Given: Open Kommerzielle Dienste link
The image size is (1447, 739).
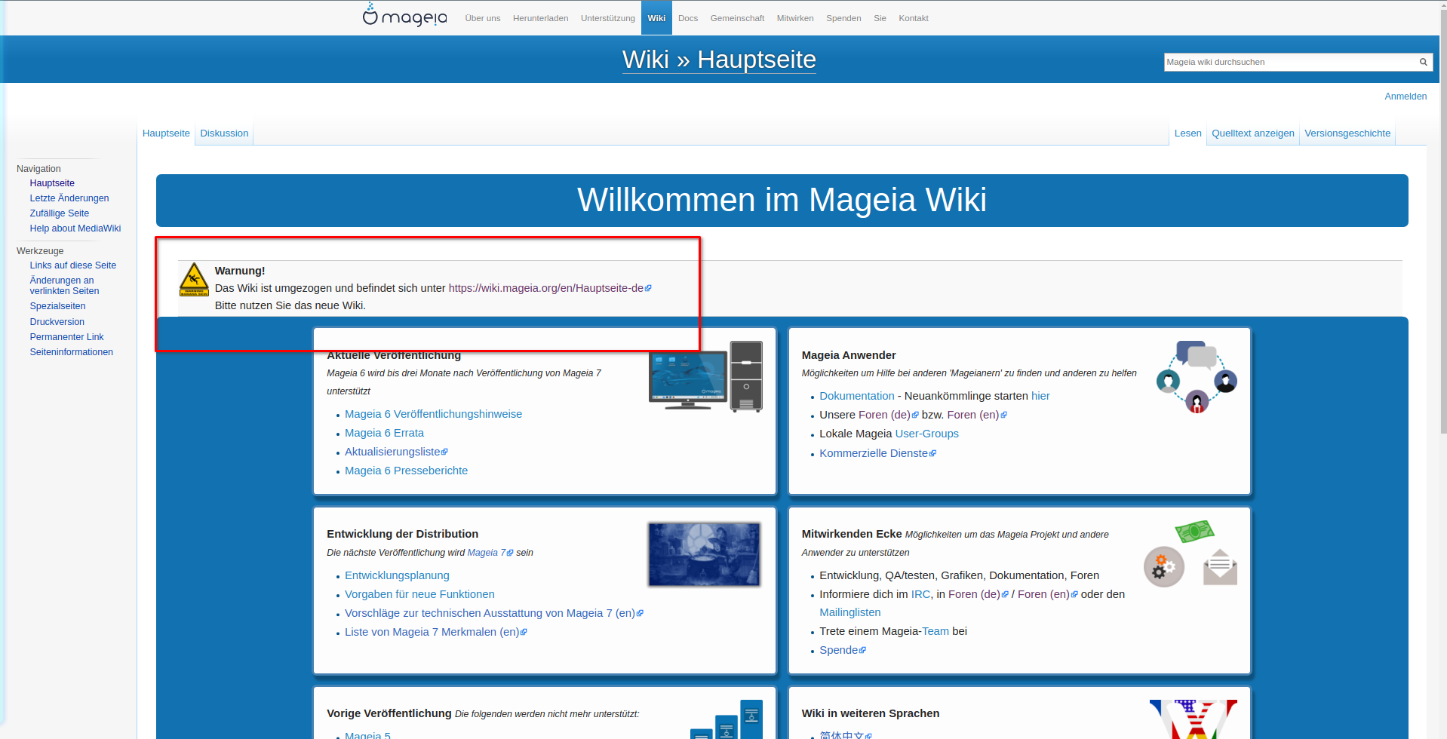Looking at the screenshot, I should point(877,453).
